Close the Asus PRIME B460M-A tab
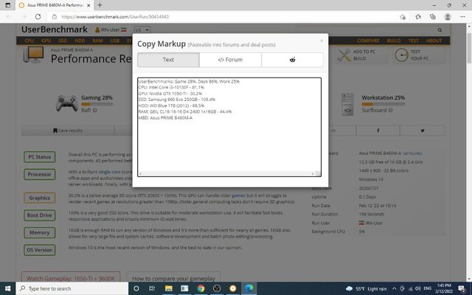Viewport: 472px width, 295px height. (88, 5)
